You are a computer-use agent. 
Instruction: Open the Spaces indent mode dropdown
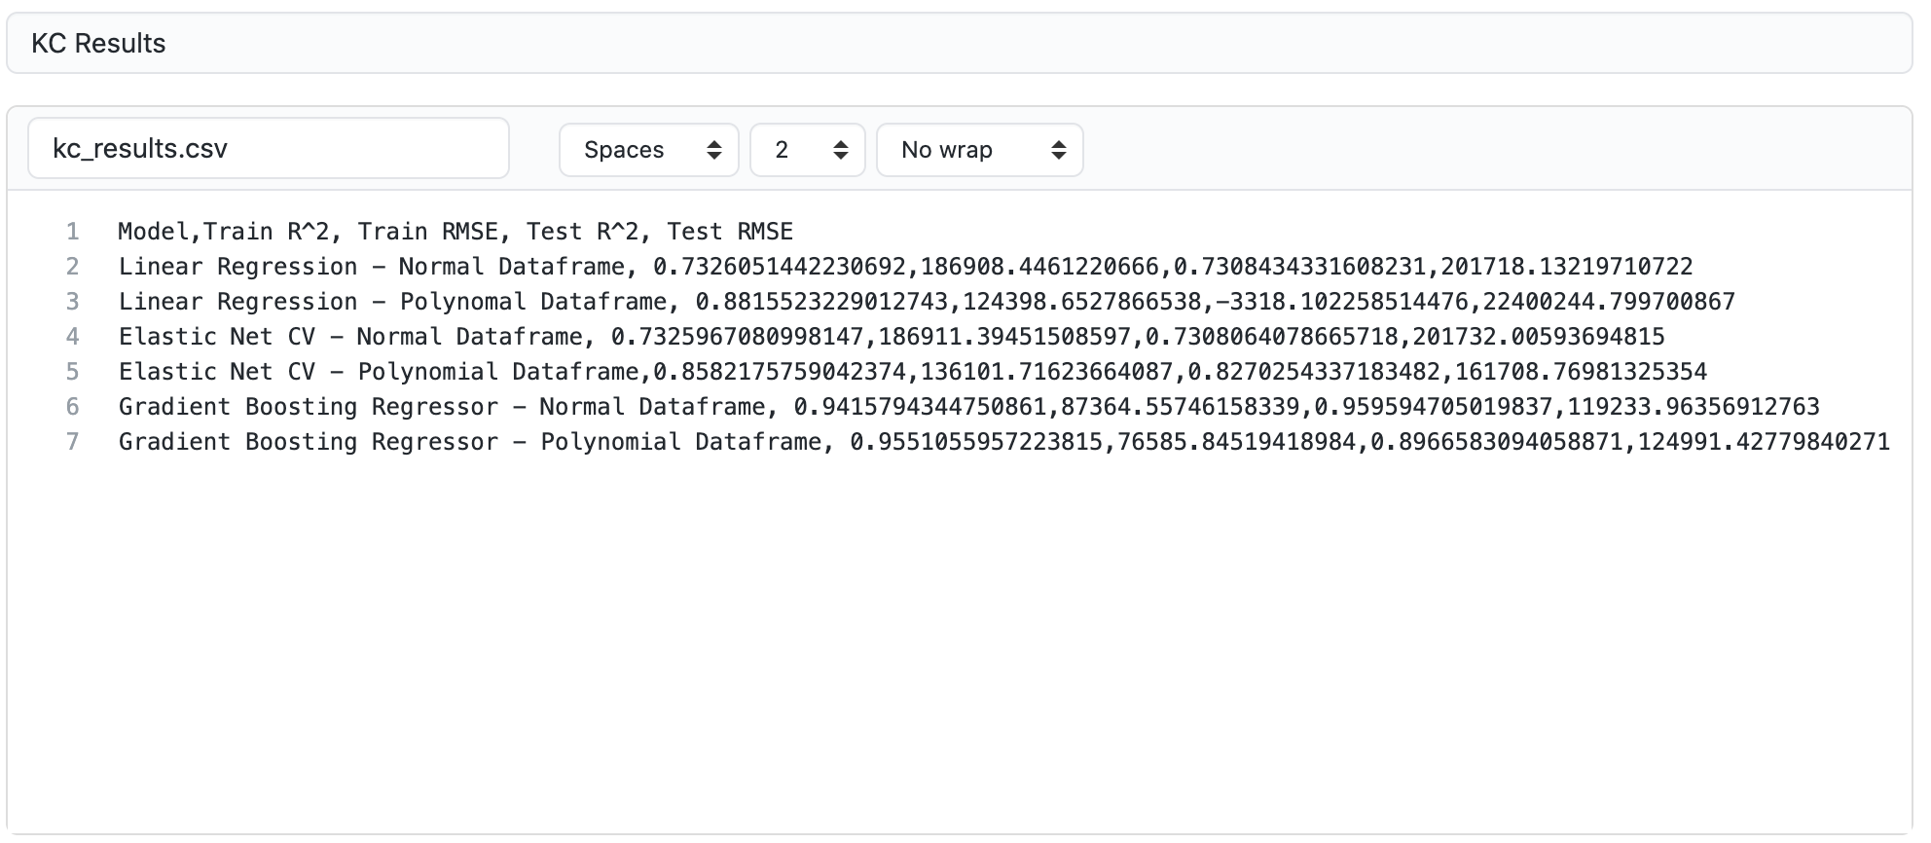point(648,150)
